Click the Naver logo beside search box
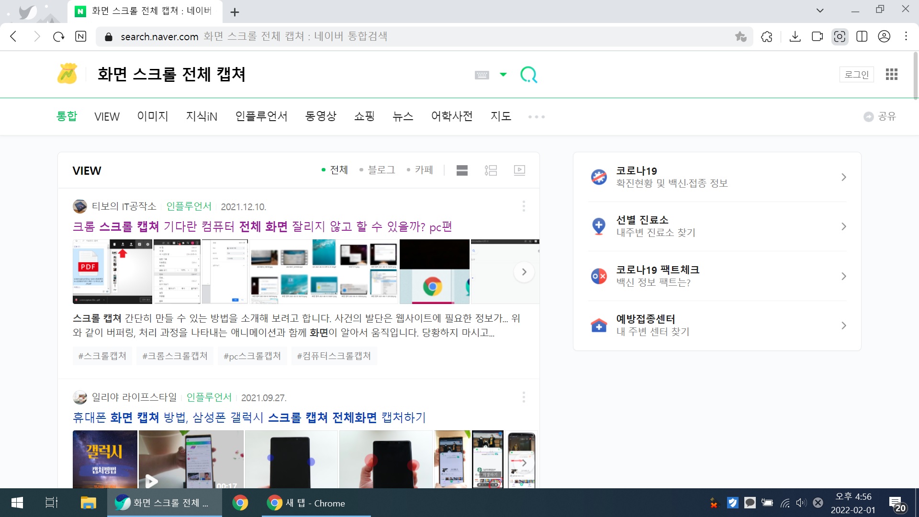The width and height of the screenshot is (919, 517). [67, 74]
